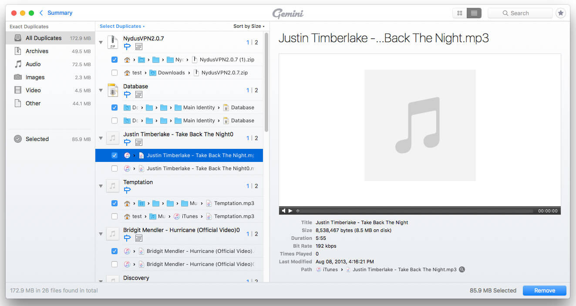This screenshot has width=576, height=306.
Task: Click the Remove button
Action: 545,290
